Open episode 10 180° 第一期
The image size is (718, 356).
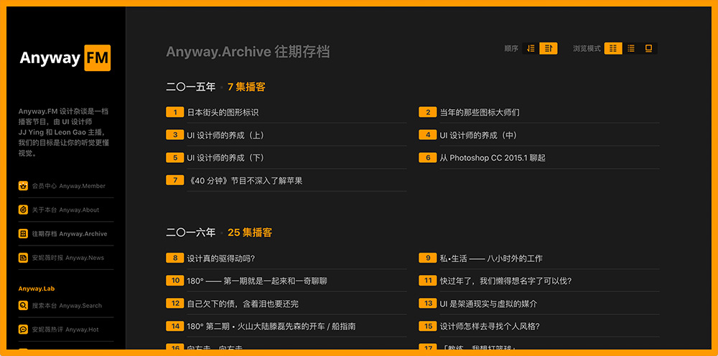(286, 281)
